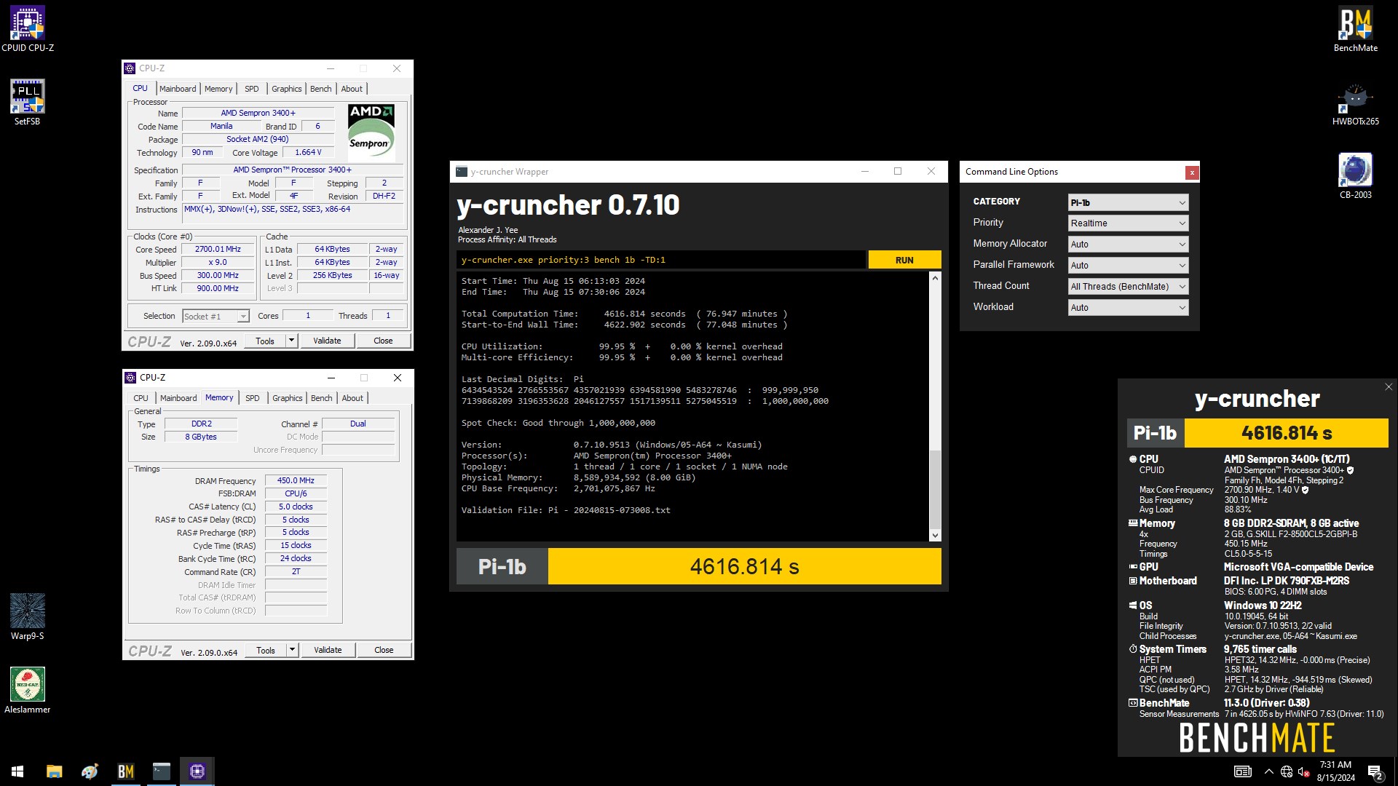Close the BenchMate result overlay
Screen dimensions: 1398x786
pyautogui.click(x=1388, y=387)
